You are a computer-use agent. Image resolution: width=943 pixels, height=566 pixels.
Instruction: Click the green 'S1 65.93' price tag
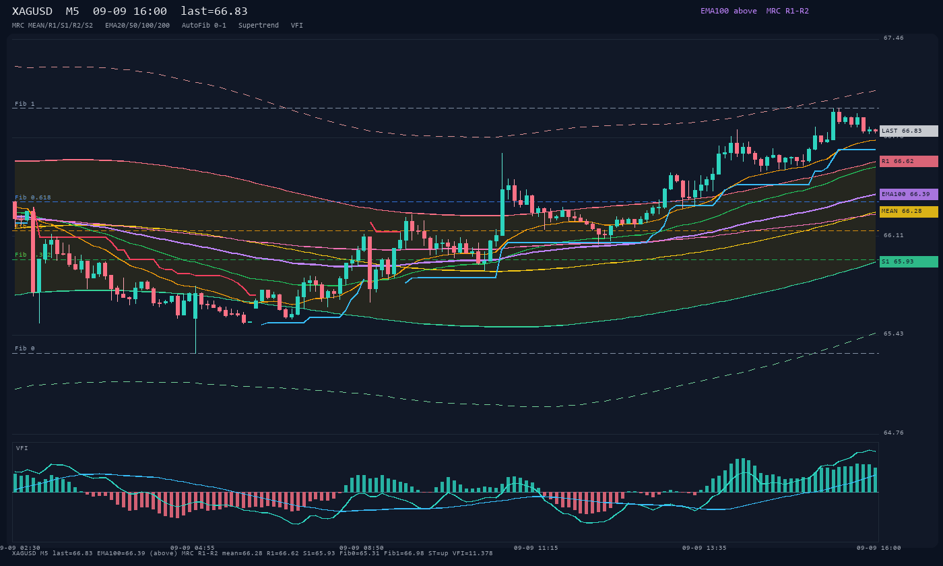(x=909, y=261)
